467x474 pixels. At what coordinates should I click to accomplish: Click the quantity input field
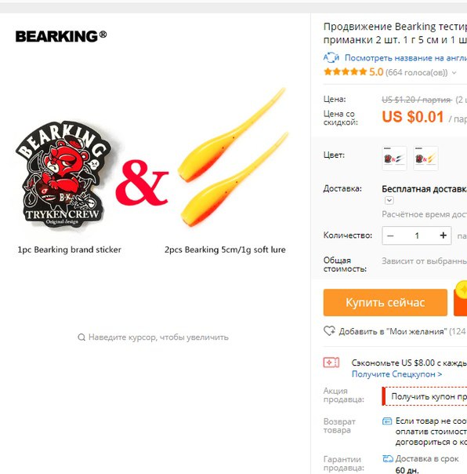click(417, 235)
